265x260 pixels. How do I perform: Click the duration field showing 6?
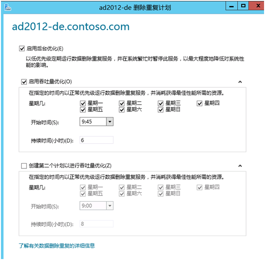point(96,140)
